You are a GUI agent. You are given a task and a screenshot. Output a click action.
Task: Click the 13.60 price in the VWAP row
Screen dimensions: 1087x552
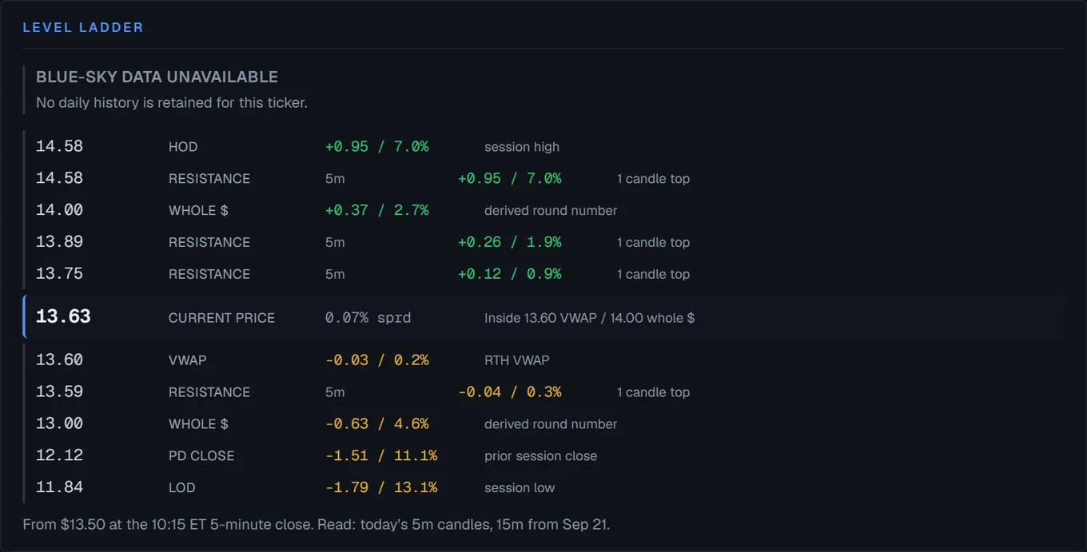coord(59,360)
